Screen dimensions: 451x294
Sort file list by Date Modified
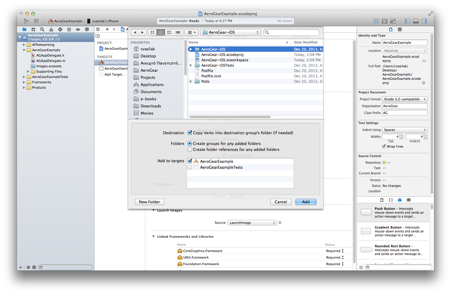coord(307,42)
